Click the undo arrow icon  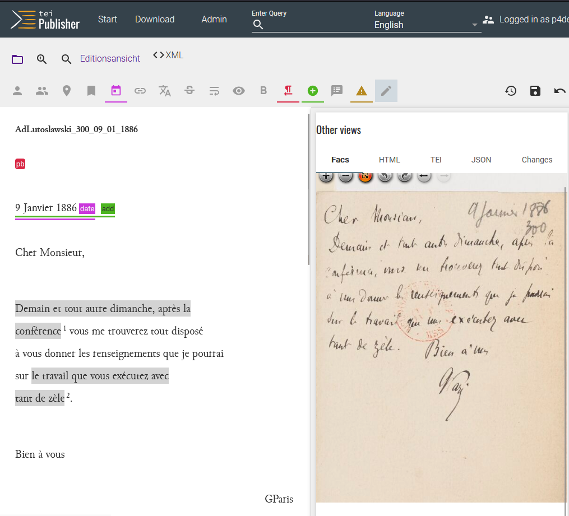point(559,90)
